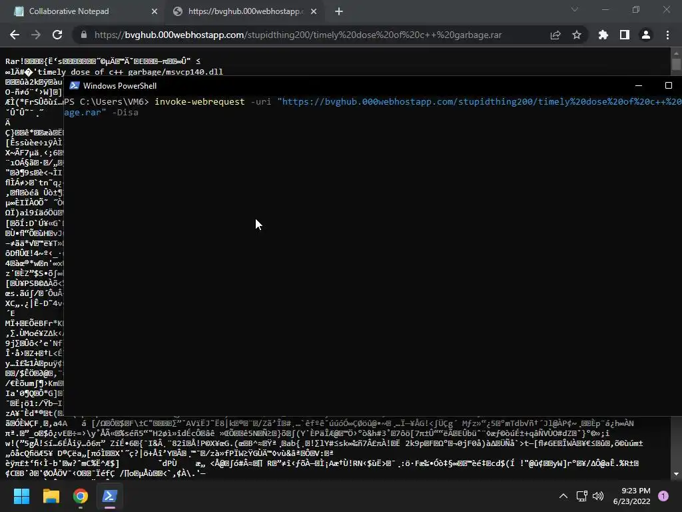Click the URL string in PowerShell
Image resolution: width=682 pixels, height=512 pixels.
[x=480, y=102]
